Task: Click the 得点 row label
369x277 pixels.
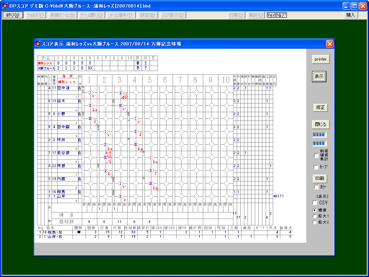Action: tap(66, 215)
